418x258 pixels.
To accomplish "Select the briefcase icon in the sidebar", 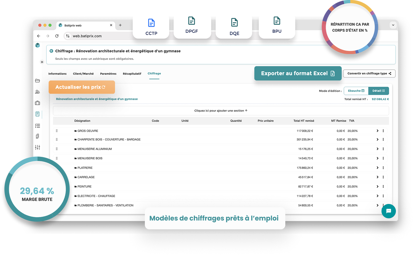I will [38, 103].
